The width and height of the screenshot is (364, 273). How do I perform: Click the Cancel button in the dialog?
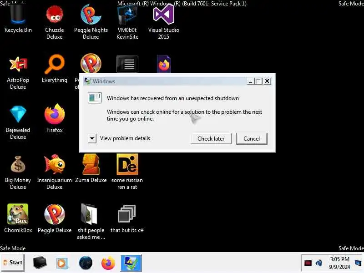tap(252, 139)
